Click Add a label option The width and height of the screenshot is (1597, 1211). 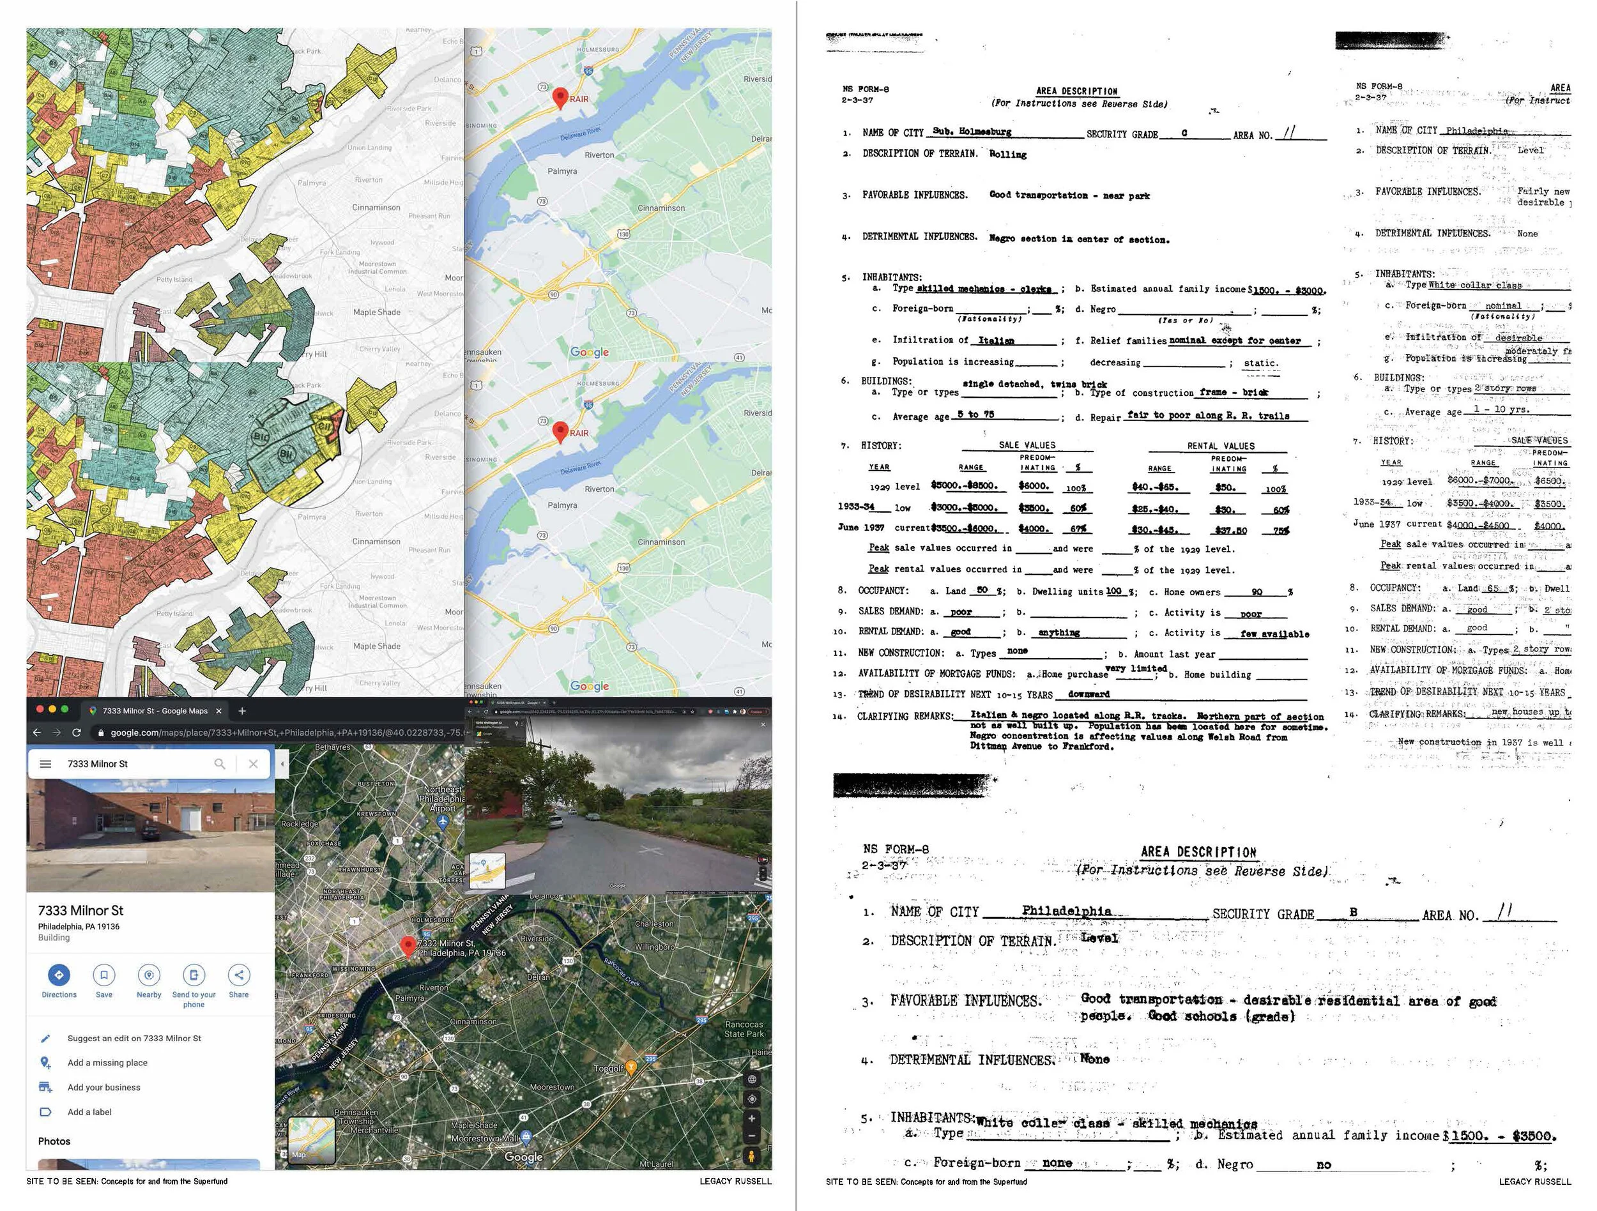pos(89,1112)
